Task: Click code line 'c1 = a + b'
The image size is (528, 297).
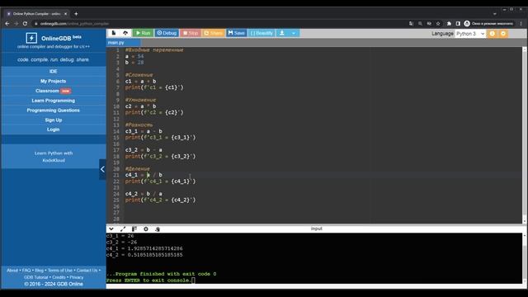Action: [x=140, y=81]
